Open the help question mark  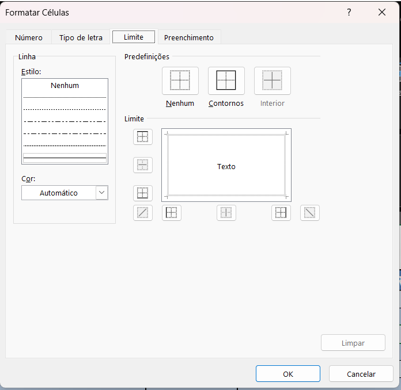pyautogui.click(x=349, y=12)
